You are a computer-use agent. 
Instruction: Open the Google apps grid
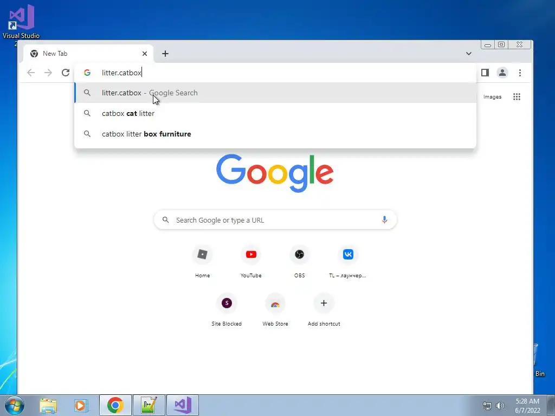517,96
